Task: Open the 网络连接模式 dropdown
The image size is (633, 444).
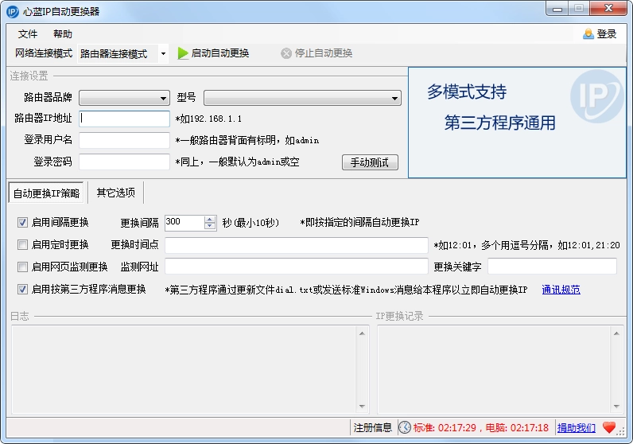Action: coord(163,53)
